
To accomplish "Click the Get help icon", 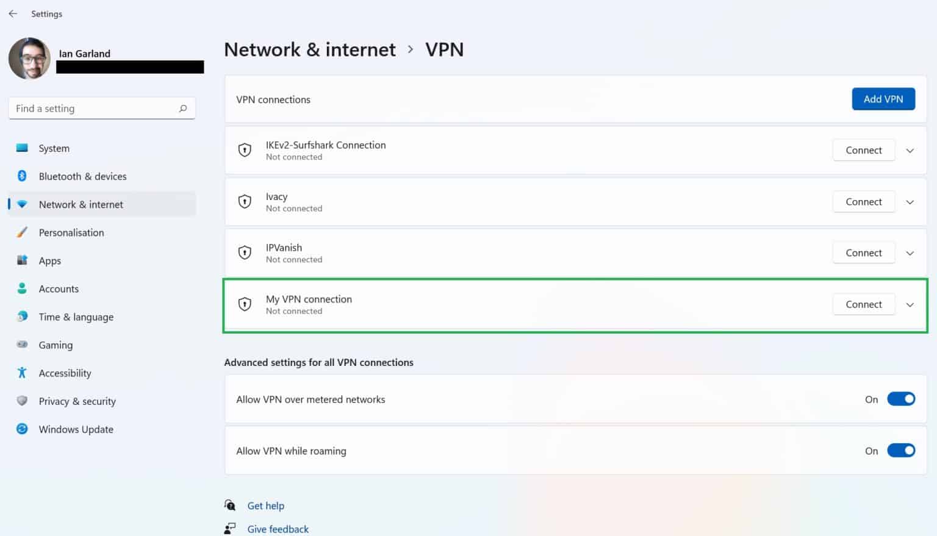I will tap(230, 505).
